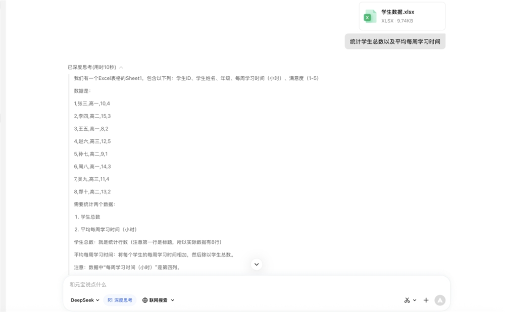Expand the 联网搜索 options chevron
The height and width of the screenshot is (312, 505).
[173, 300]
